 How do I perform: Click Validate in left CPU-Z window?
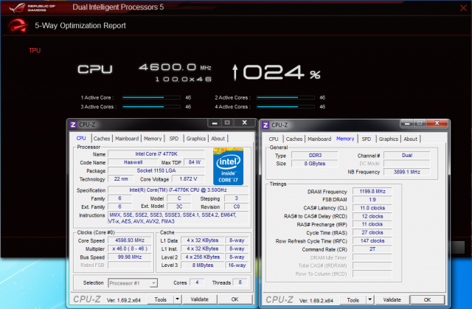pyautogui.click(x=199, y=299)
